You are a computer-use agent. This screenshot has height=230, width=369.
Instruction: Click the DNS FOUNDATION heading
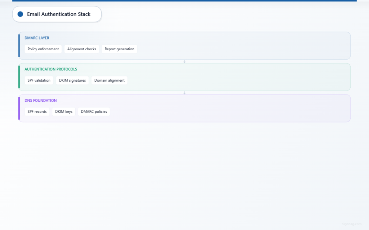click(40, 100)
